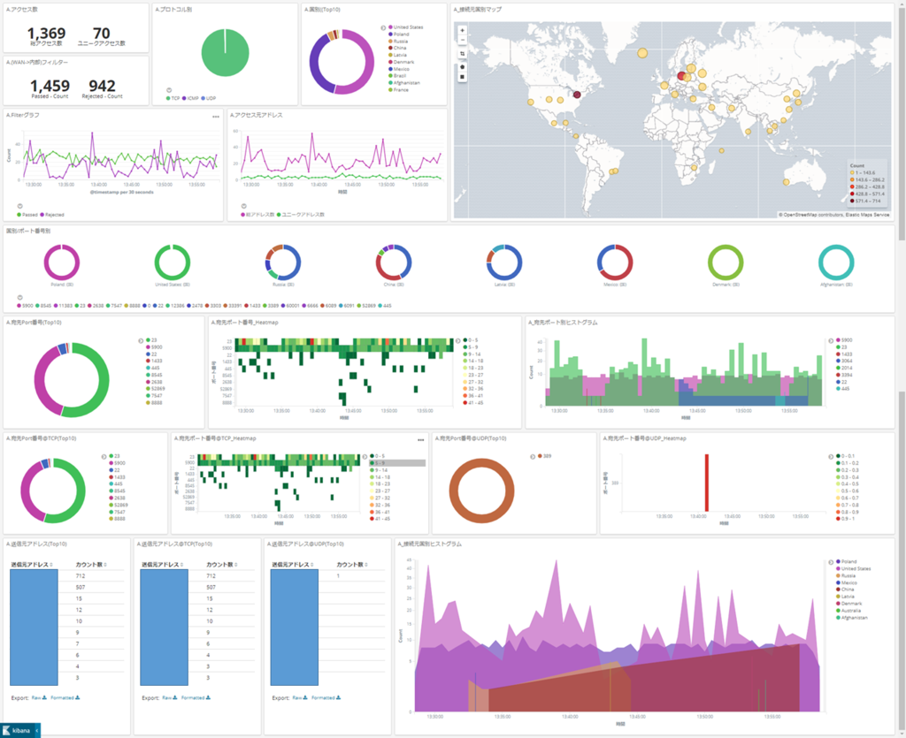Click ICMP in the protocol pie legend
The width and height of the screenshot is (906, 738).
pos(191,98)
